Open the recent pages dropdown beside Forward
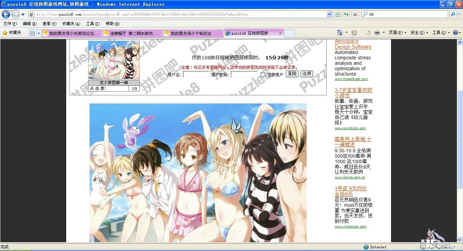Viewport: 463px width, 251px height. tap(23, 15)
